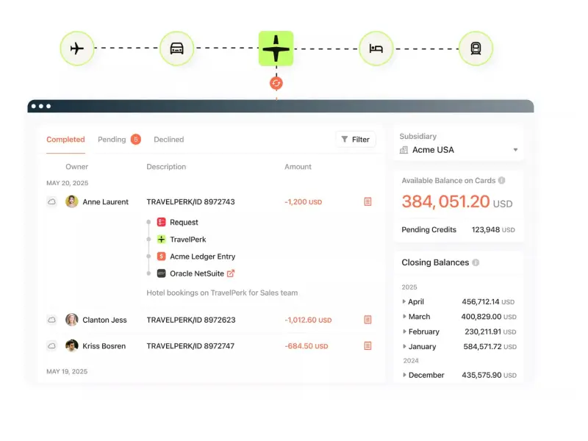Click the train icon
Image resolution: width=588 pixels, height=441 pixels.
coord(475,49)
